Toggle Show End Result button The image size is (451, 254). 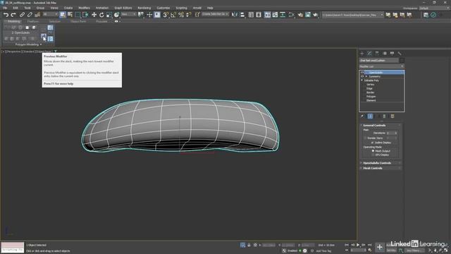click(x=370, y=116)
